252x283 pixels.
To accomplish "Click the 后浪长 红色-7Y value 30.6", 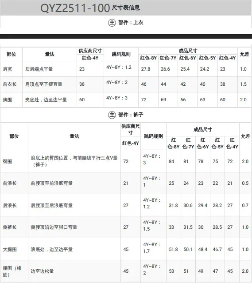I will click(x=188, y=205).
